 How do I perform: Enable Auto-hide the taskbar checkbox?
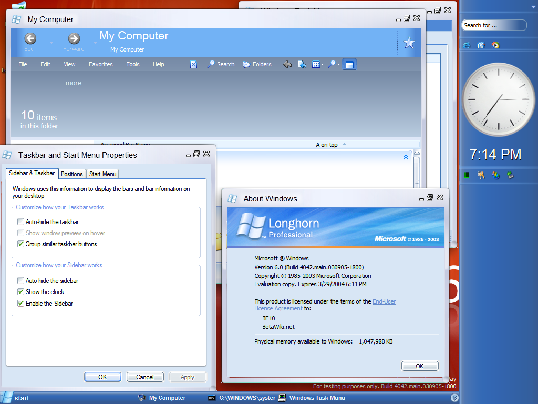click(20, 222)
